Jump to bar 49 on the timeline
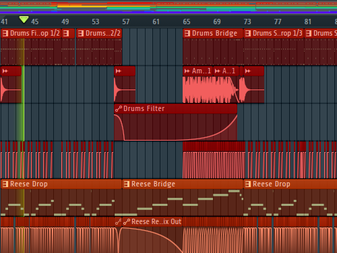Screen dimensions: 337x253 (x=65, y=22)
